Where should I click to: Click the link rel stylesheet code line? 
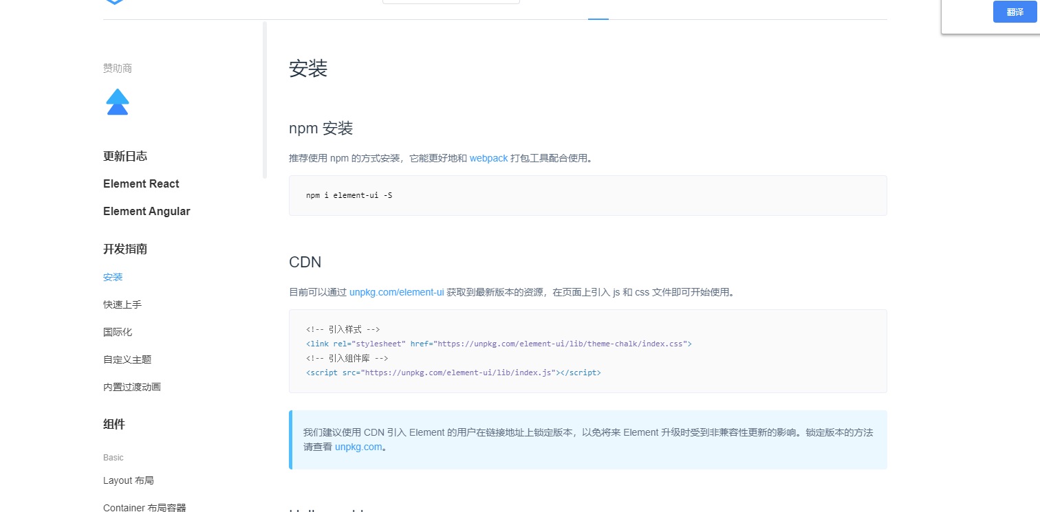[499, 344]
